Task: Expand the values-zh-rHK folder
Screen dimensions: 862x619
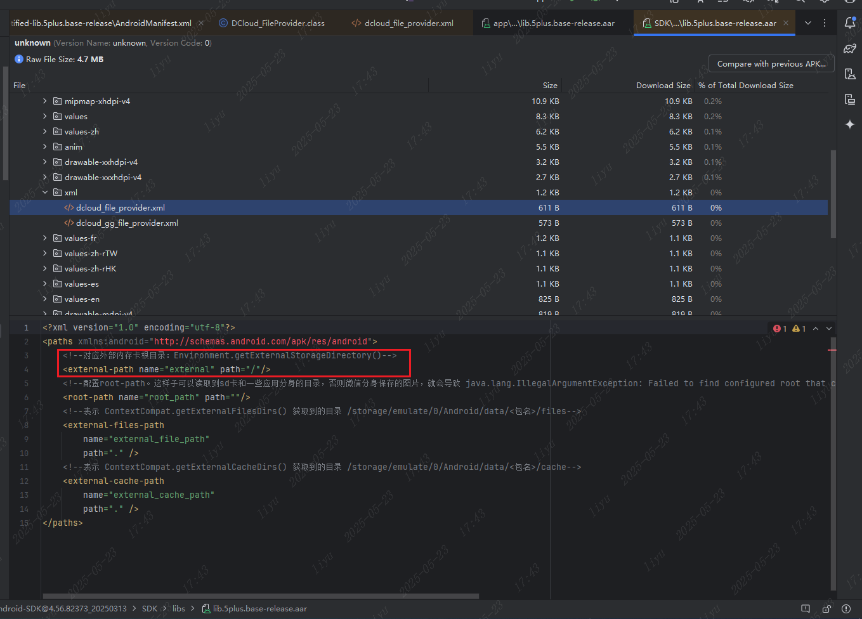Action: [44, 269]
